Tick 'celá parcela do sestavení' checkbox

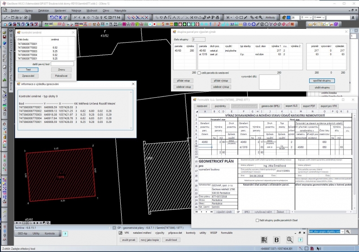tap(199, 73)
